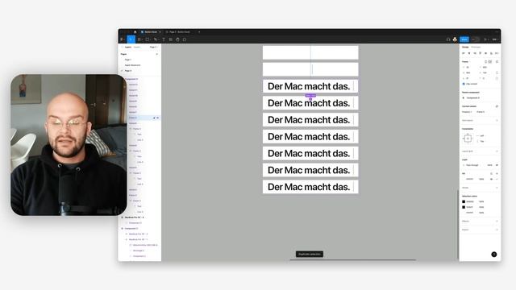
Task: Open vertical constraint Top dropdown
Action: pos(481,141)
